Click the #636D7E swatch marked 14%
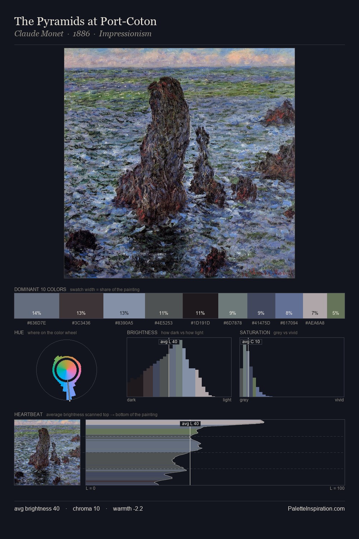 (x=37, y=306)
